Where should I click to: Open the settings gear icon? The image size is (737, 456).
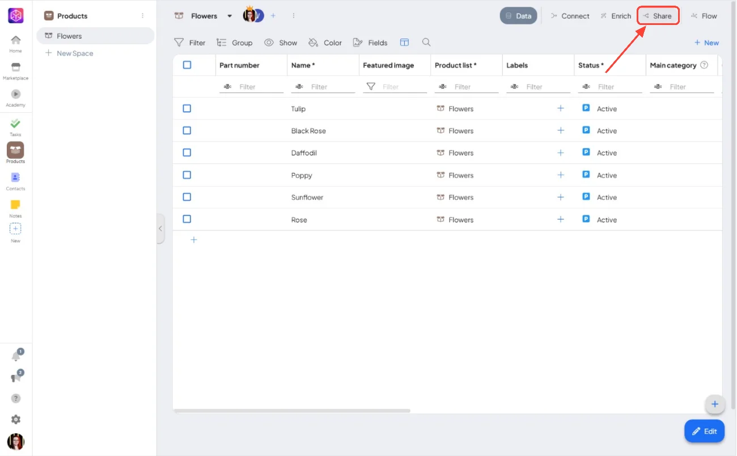(x=16, y=420)
